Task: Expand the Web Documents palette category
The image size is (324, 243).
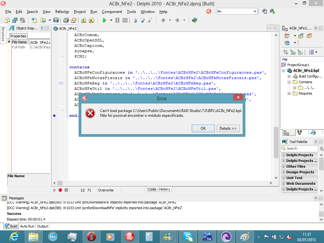Action: point(283,184)
